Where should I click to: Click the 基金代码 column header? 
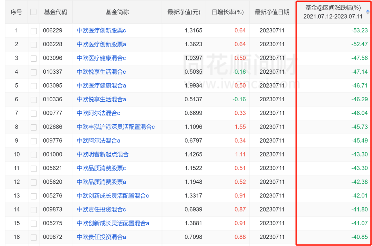click(55, 12)
